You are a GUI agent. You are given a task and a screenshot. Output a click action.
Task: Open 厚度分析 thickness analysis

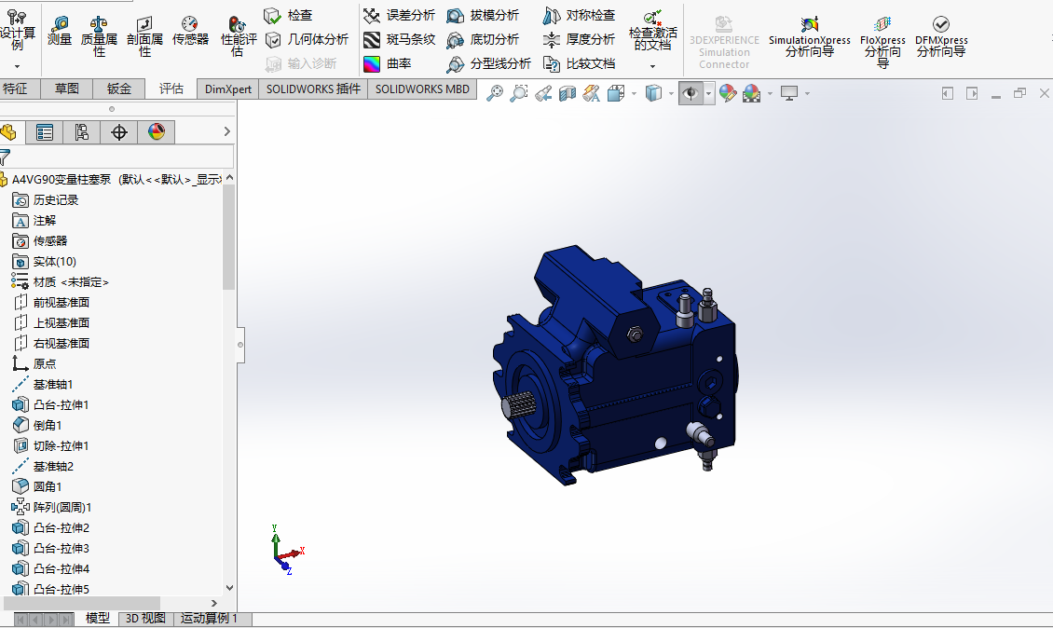579,40
